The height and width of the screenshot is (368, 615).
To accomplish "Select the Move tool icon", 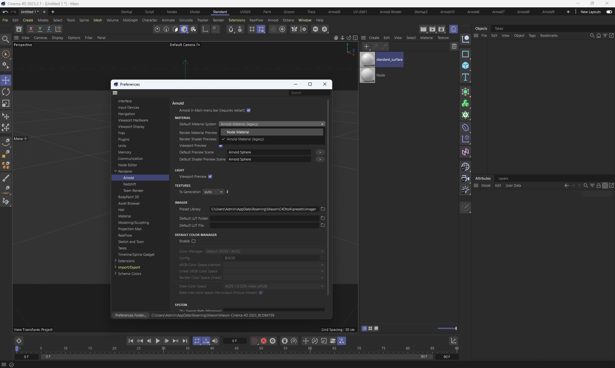I will coord(6,80).
